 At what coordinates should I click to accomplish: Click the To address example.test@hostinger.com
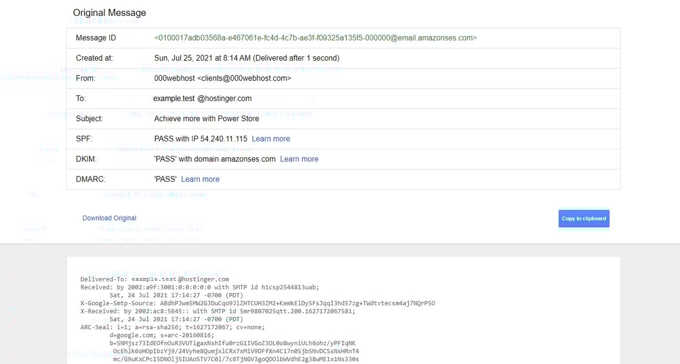coord(202,98)
